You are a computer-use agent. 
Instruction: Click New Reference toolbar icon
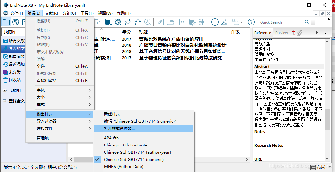point(109,22)
